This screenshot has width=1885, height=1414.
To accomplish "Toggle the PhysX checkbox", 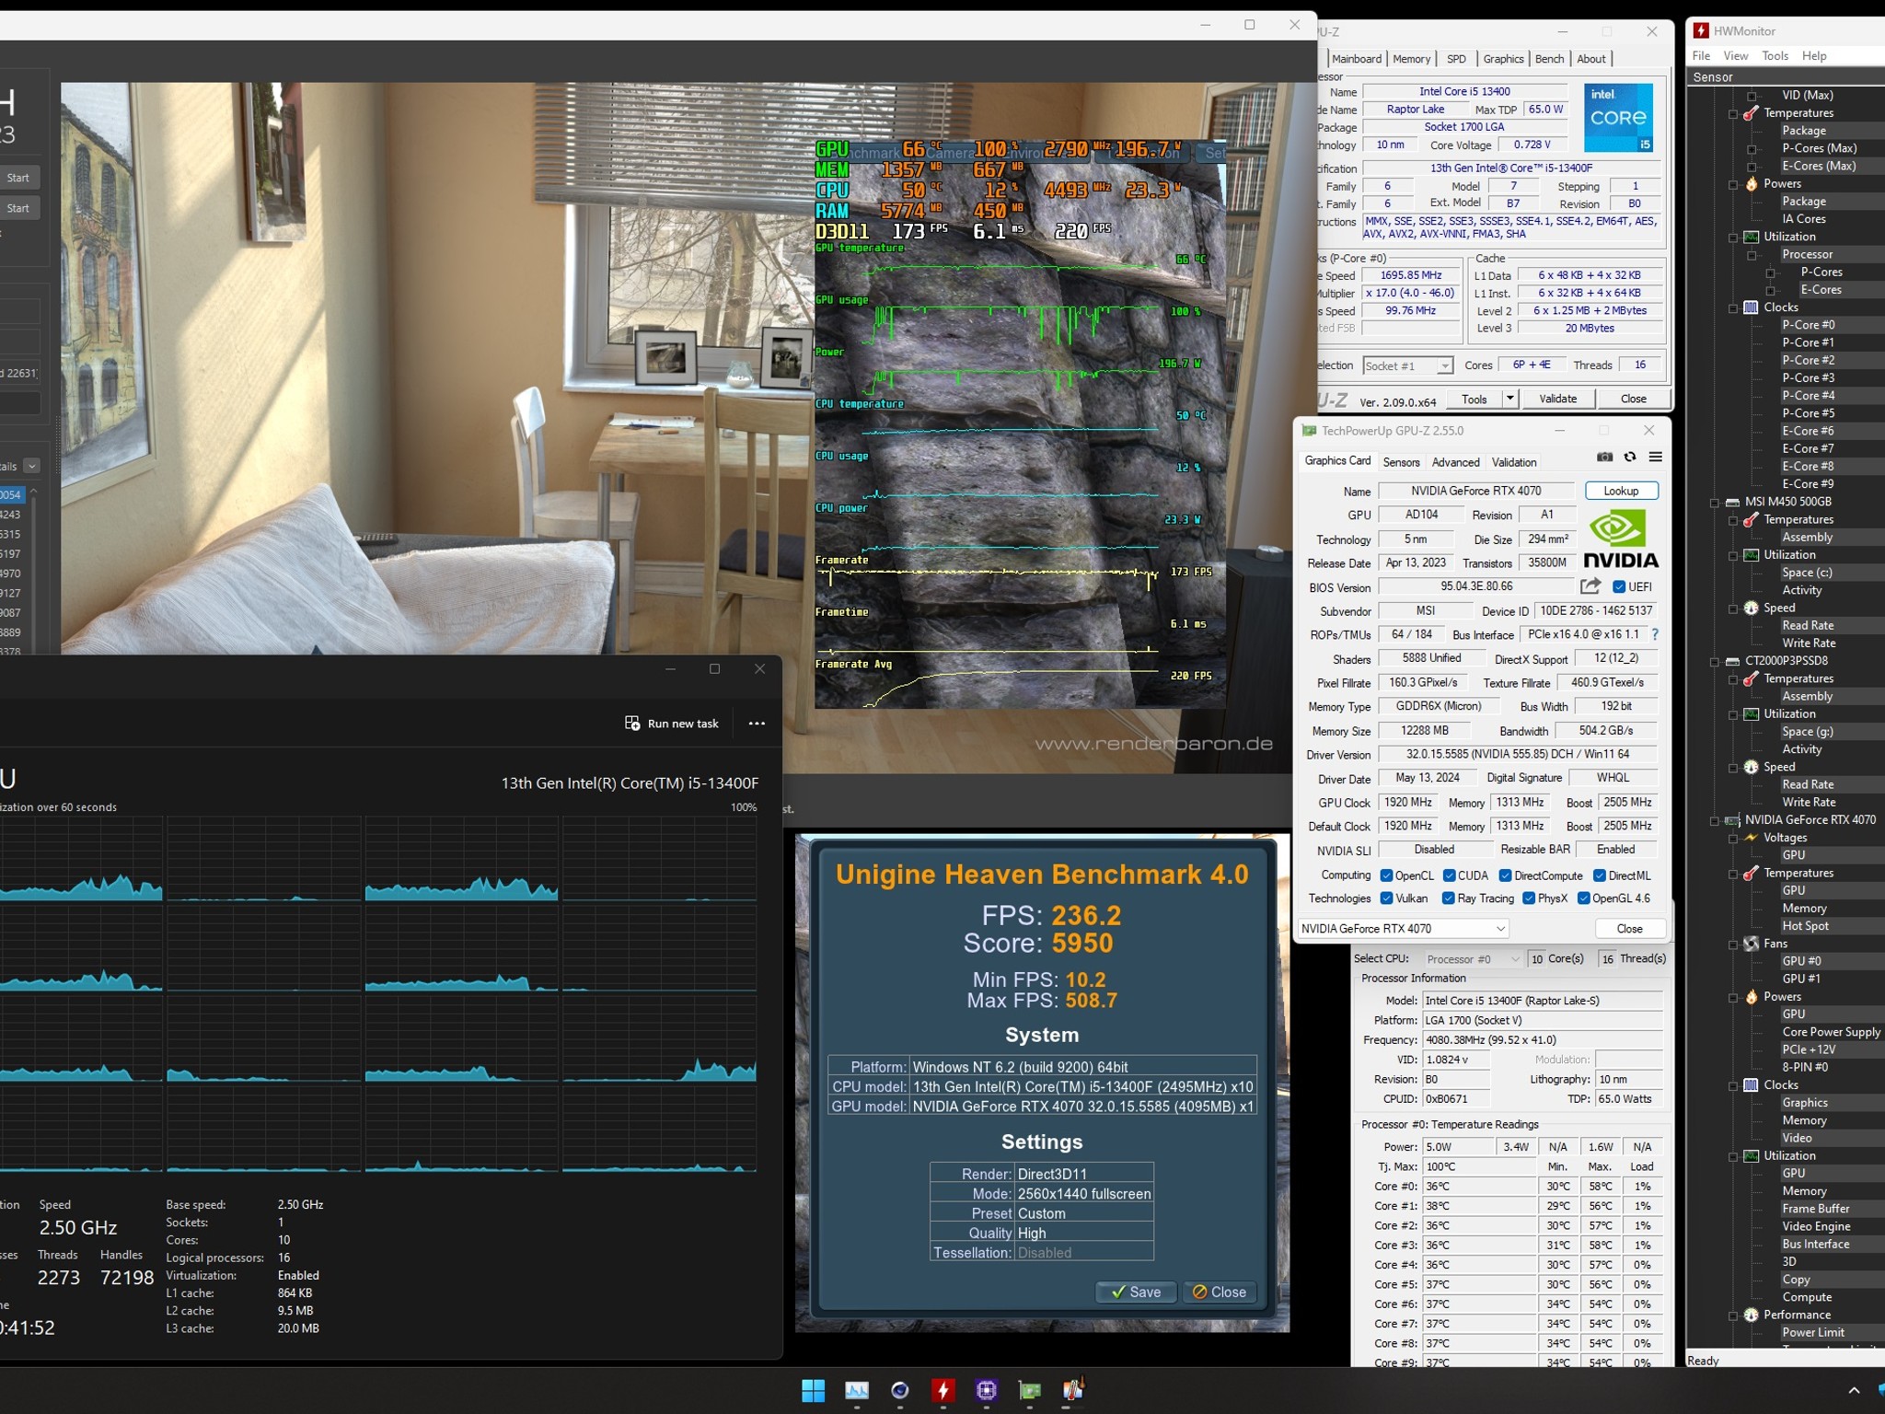I will [1529, 898].
